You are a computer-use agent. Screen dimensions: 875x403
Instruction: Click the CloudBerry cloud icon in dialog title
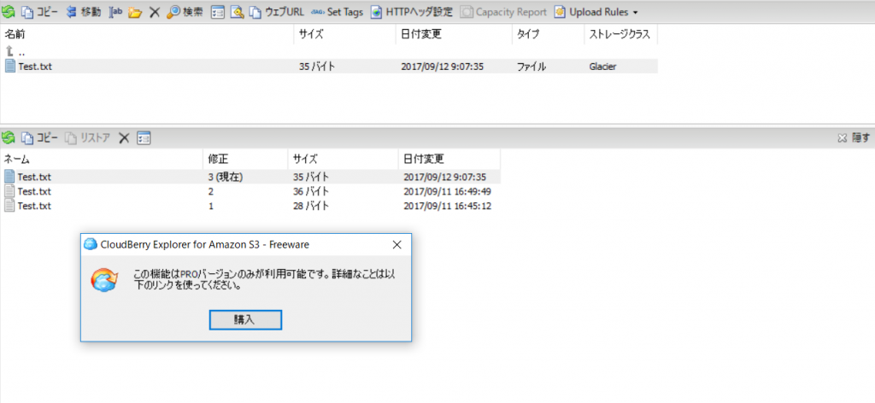(x=91, y=244)
